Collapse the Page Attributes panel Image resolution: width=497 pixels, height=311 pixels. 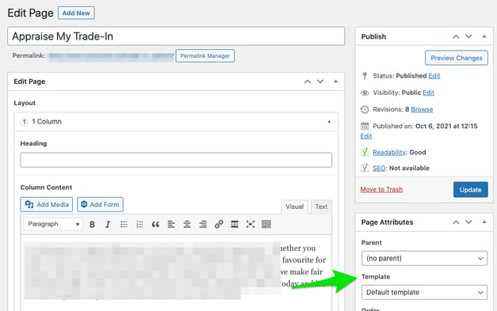[484, 222]
